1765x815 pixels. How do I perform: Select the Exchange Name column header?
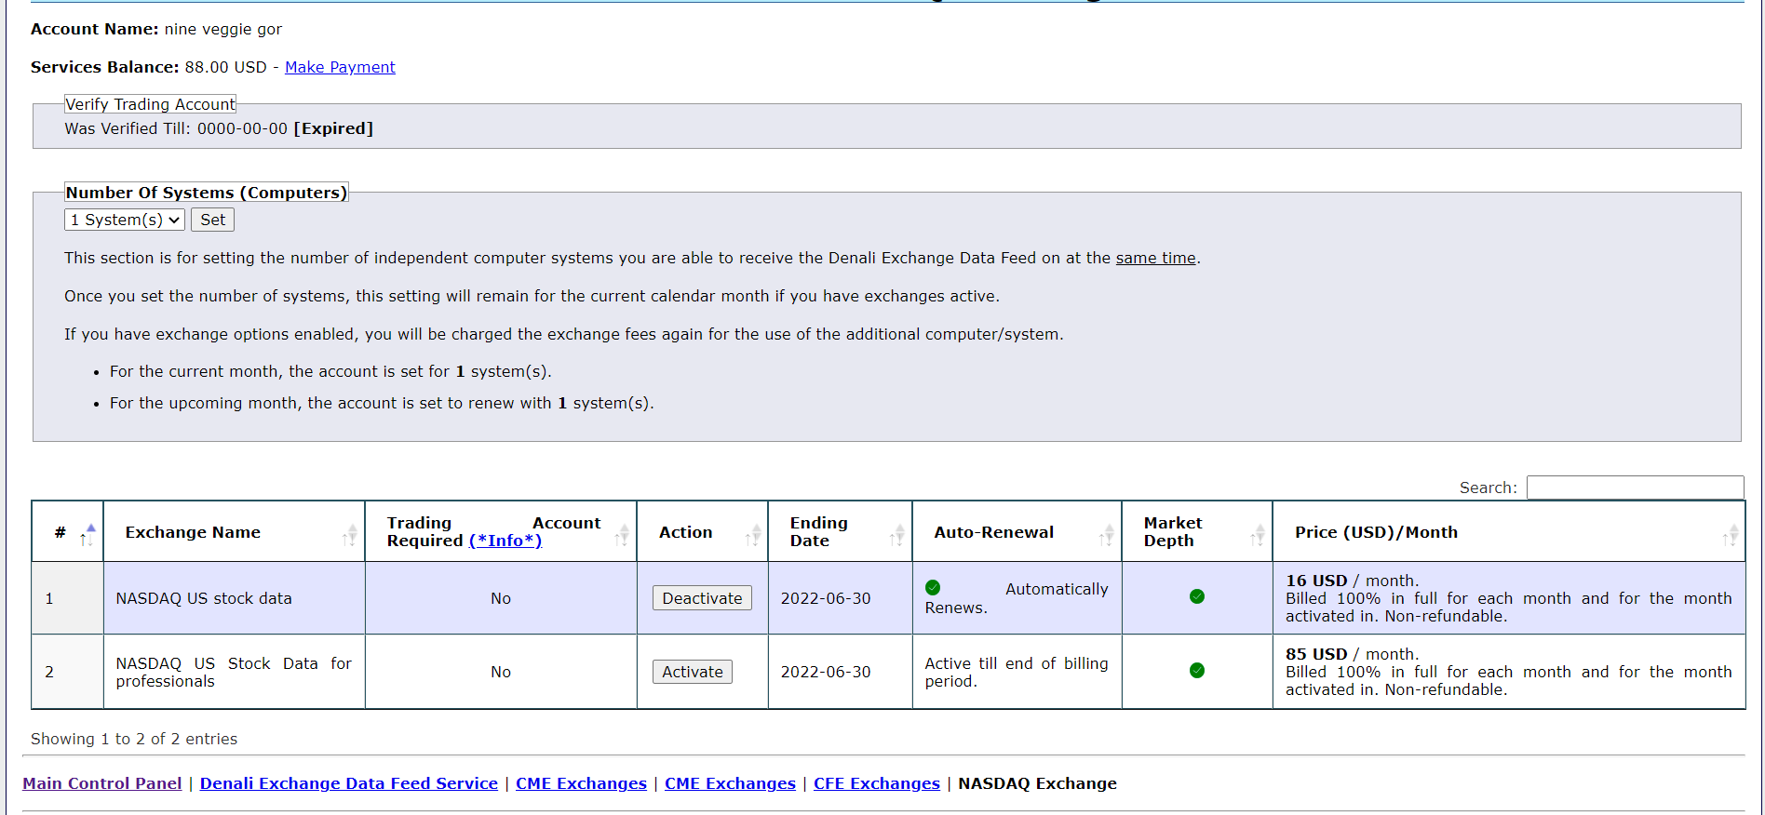(x=234, y=532)
